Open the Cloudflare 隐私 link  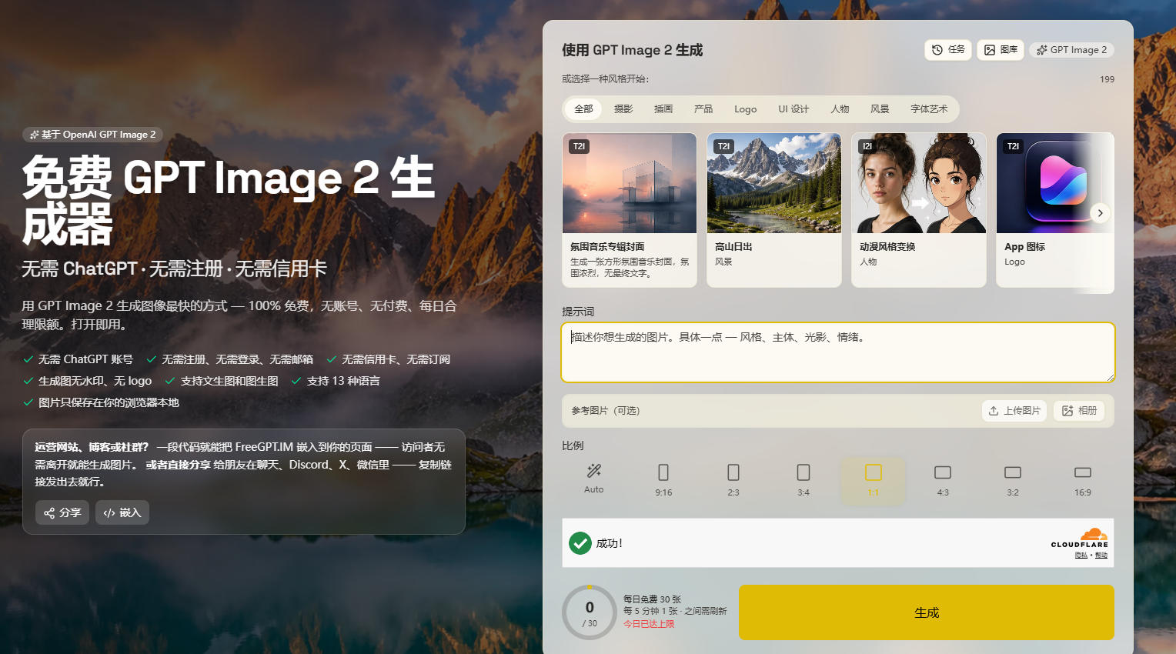point(1081,556)
